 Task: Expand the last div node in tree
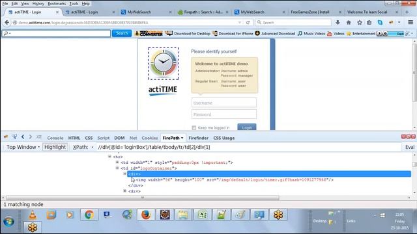pos(124,191)
